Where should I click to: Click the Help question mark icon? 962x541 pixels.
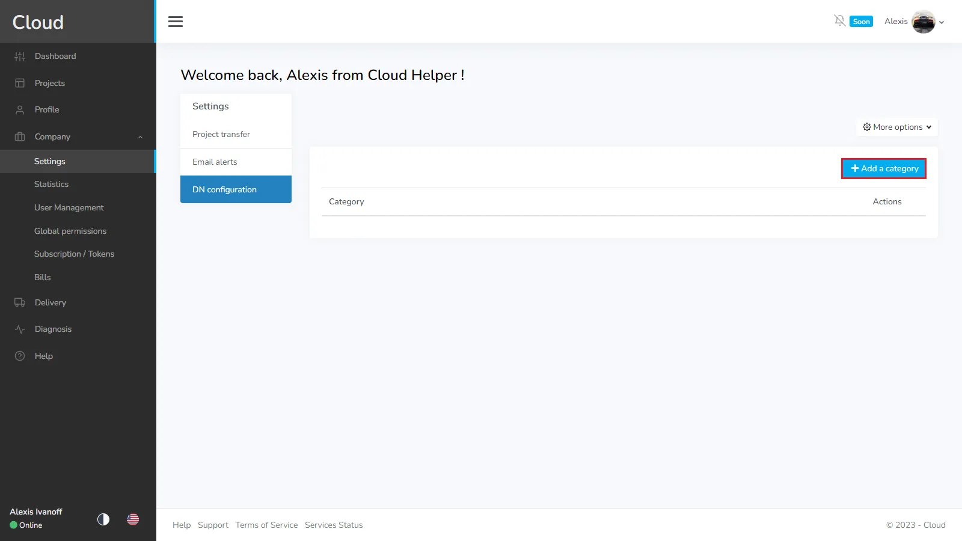click(19, 356)
